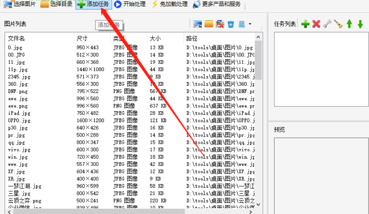The width and height of the screenshot is (369, 214).
Task: Click the 添加任务 toolbar button
Action: coord(94,4)
